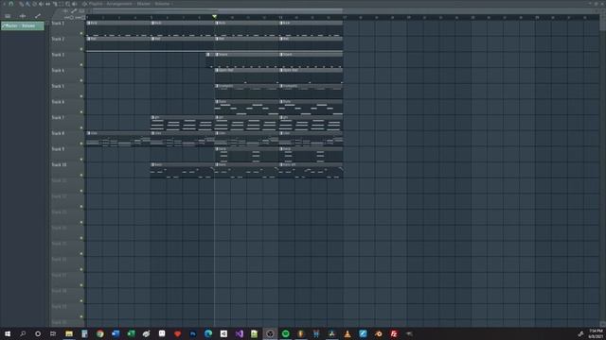Select the Slice tool
This screenshot has height=340, width=606.
[55, 4]
